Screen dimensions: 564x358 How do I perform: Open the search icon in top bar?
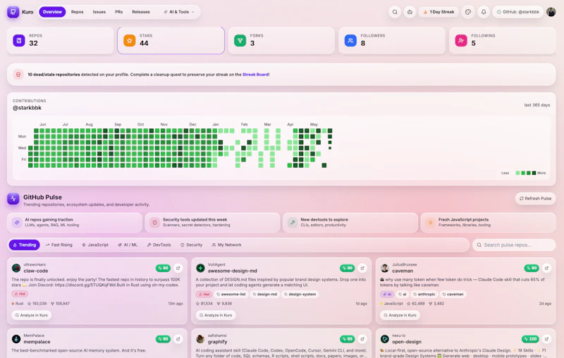[395, 12]
